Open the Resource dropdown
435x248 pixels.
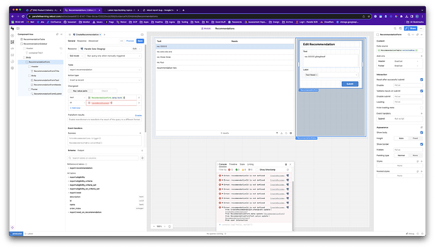click(x=110, y=48)
